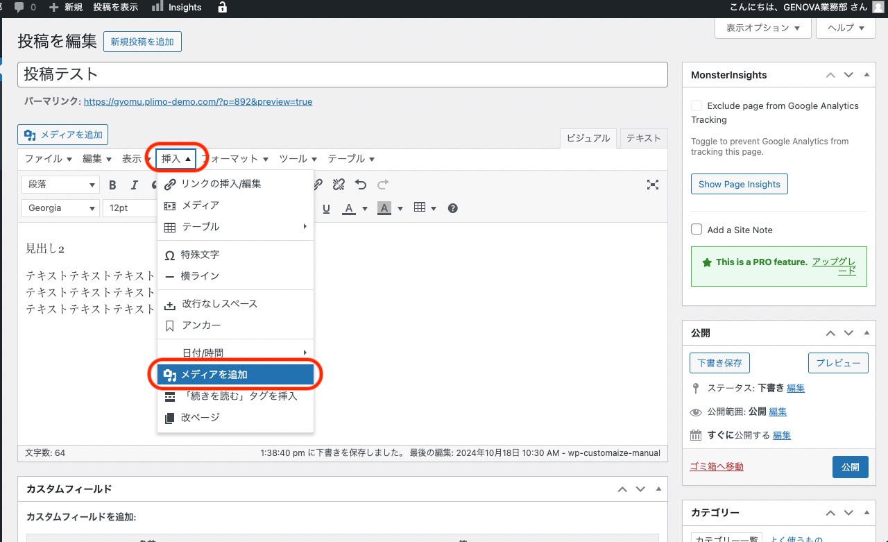
Task: Click the ゴミ箱へ移動 link
Action: click(717, 466)
